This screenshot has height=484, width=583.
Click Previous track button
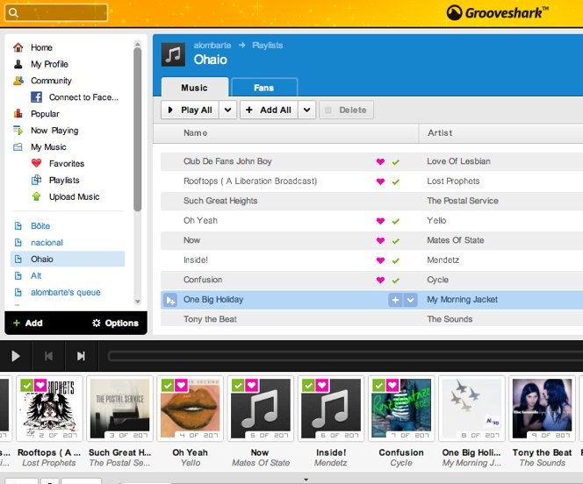pyautogui.click(x=48, y=356)
